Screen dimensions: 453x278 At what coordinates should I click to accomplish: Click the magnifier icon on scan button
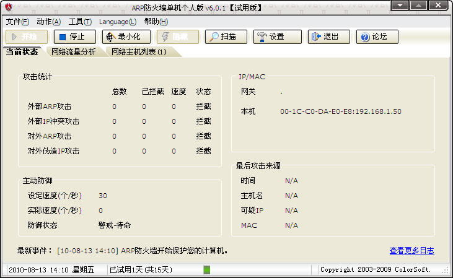pyautogui.click(x=214, y=37)
